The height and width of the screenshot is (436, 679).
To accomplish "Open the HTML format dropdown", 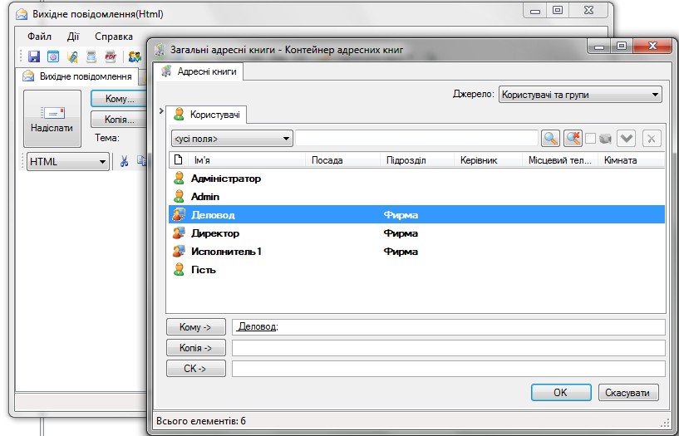I will (x=68, y=162).
